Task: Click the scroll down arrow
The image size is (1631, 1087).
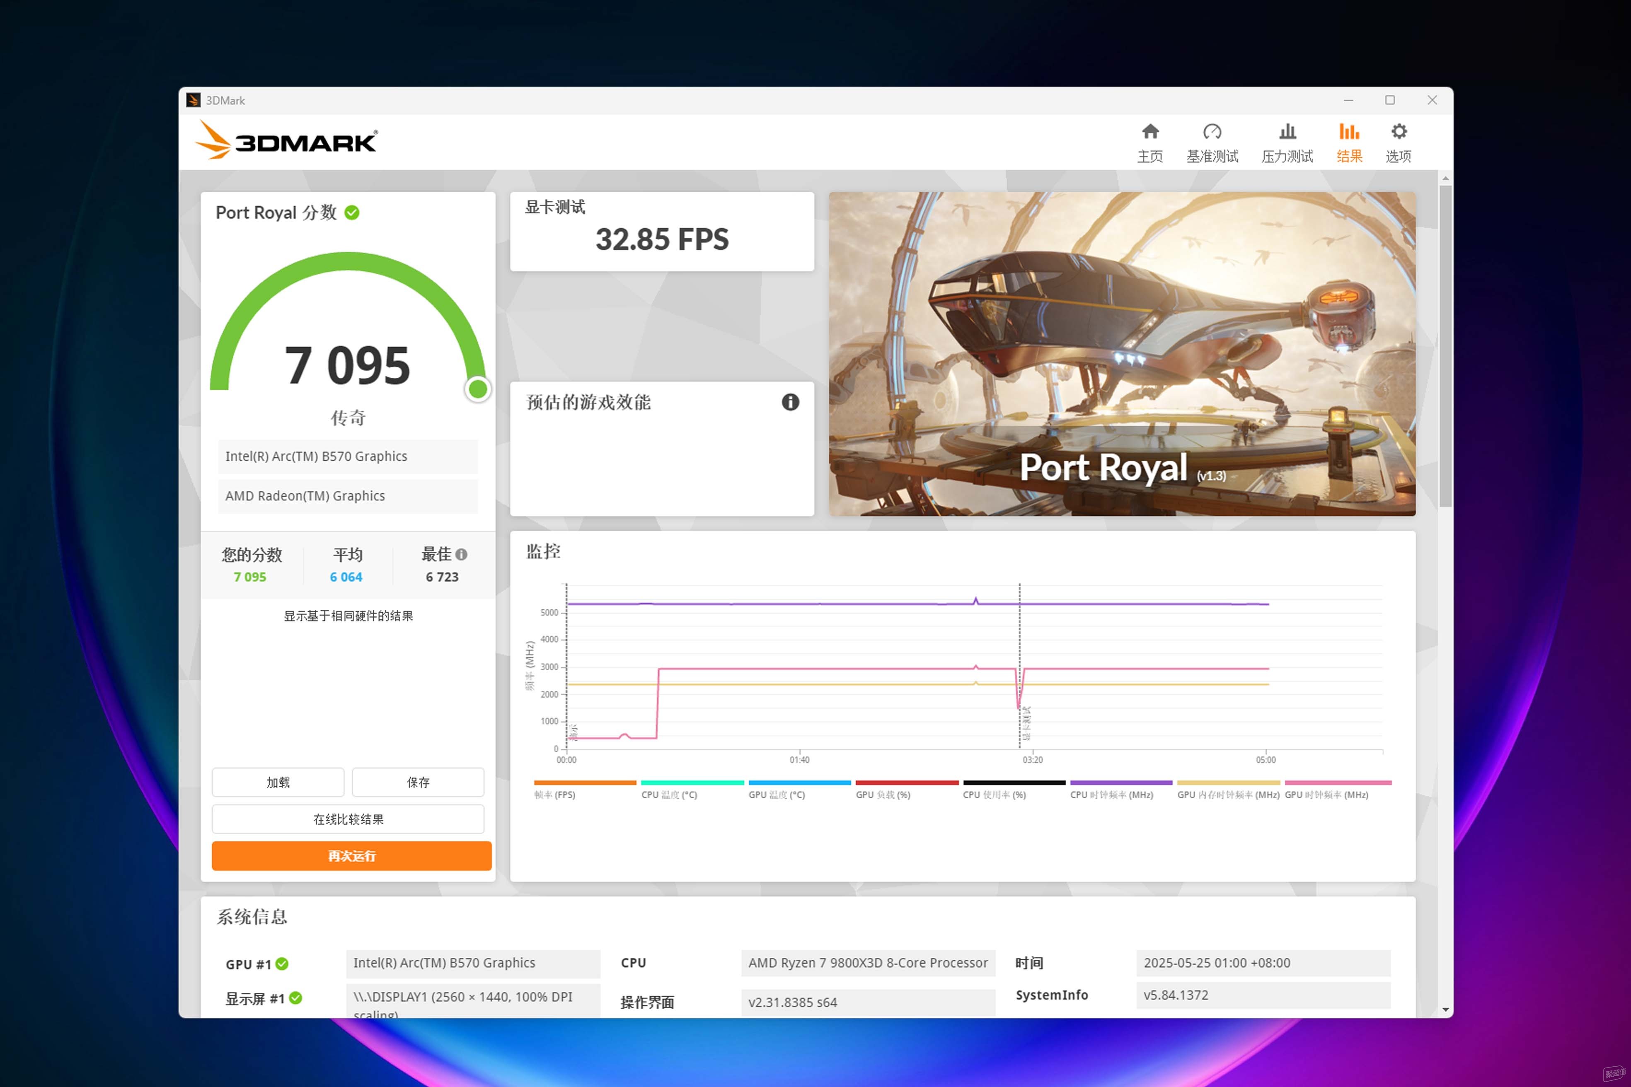Action: coord(1445,1010)
